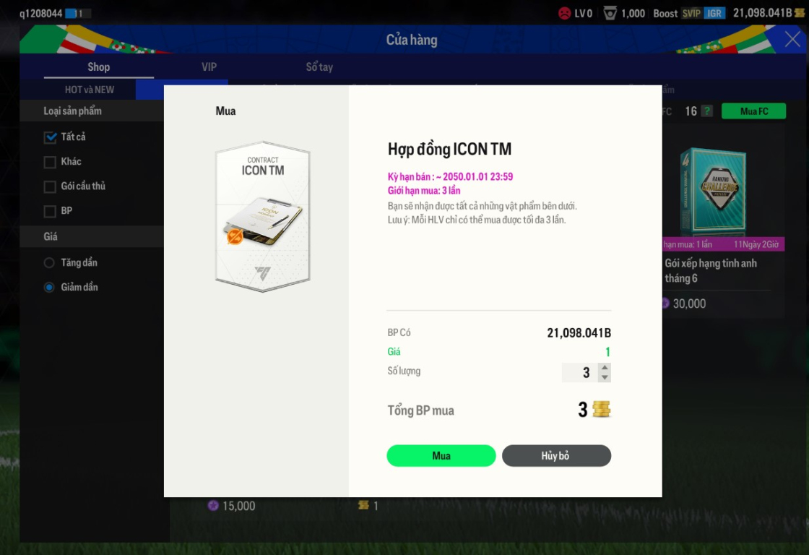Increase quantity with the up arrow
809x555 pixels.
[x=605, y=368]
